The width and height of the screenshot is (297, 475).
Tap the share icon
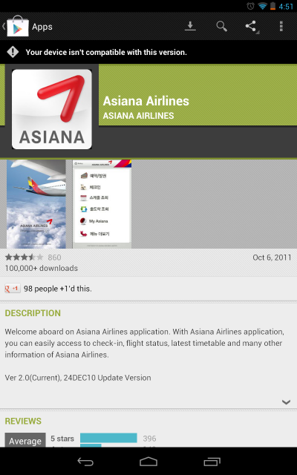click(251, 27)
